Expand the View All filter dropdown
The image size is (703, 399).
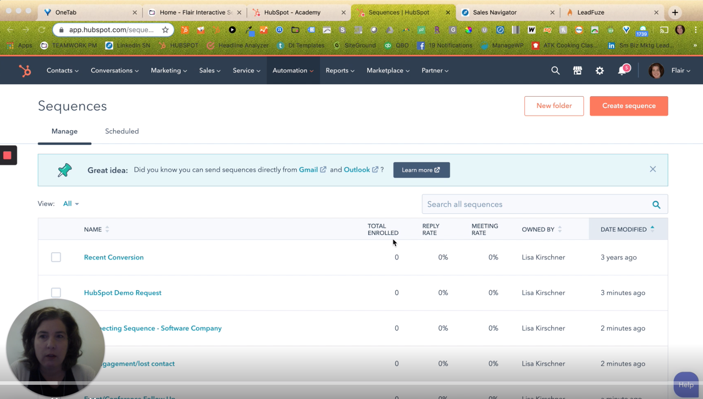click(x=71, y=204)
